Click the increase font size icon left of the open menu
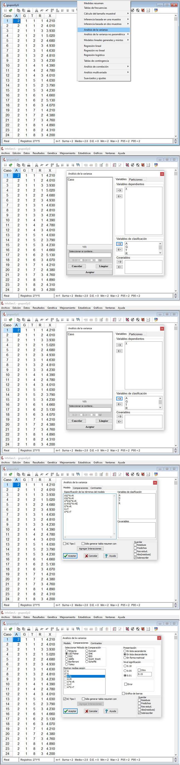The image size is (180, 765). (x=42, y=10)
